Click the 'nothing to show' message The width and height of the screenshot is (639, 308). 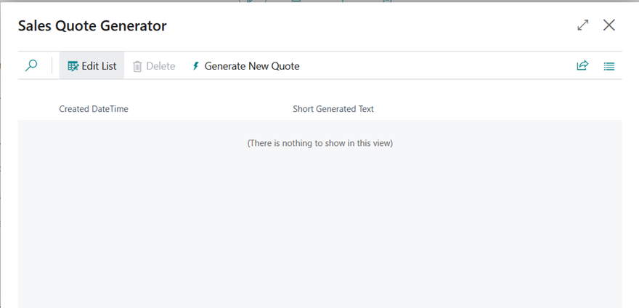tap(320, 143)
